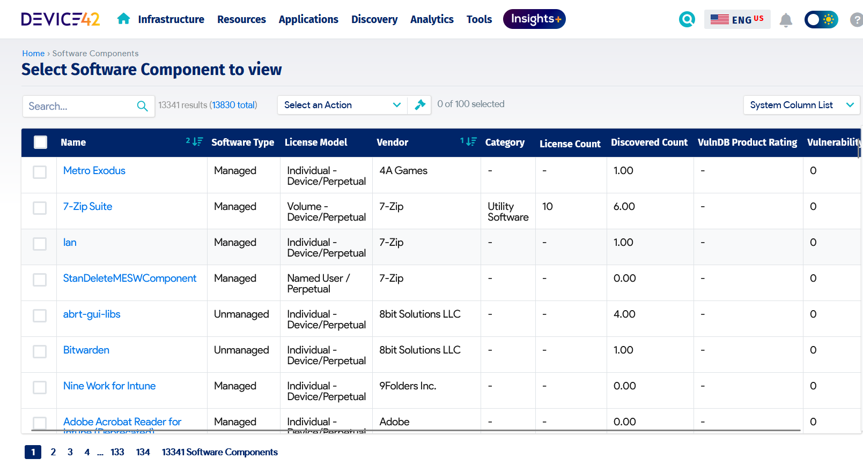Click the 13830 total link

click(234, 105)
